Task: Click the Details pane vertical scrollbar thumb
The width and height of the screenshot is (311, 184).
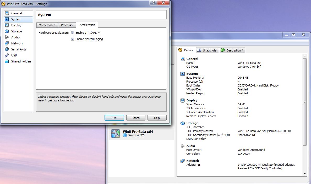Action: [x=305, y=102]
